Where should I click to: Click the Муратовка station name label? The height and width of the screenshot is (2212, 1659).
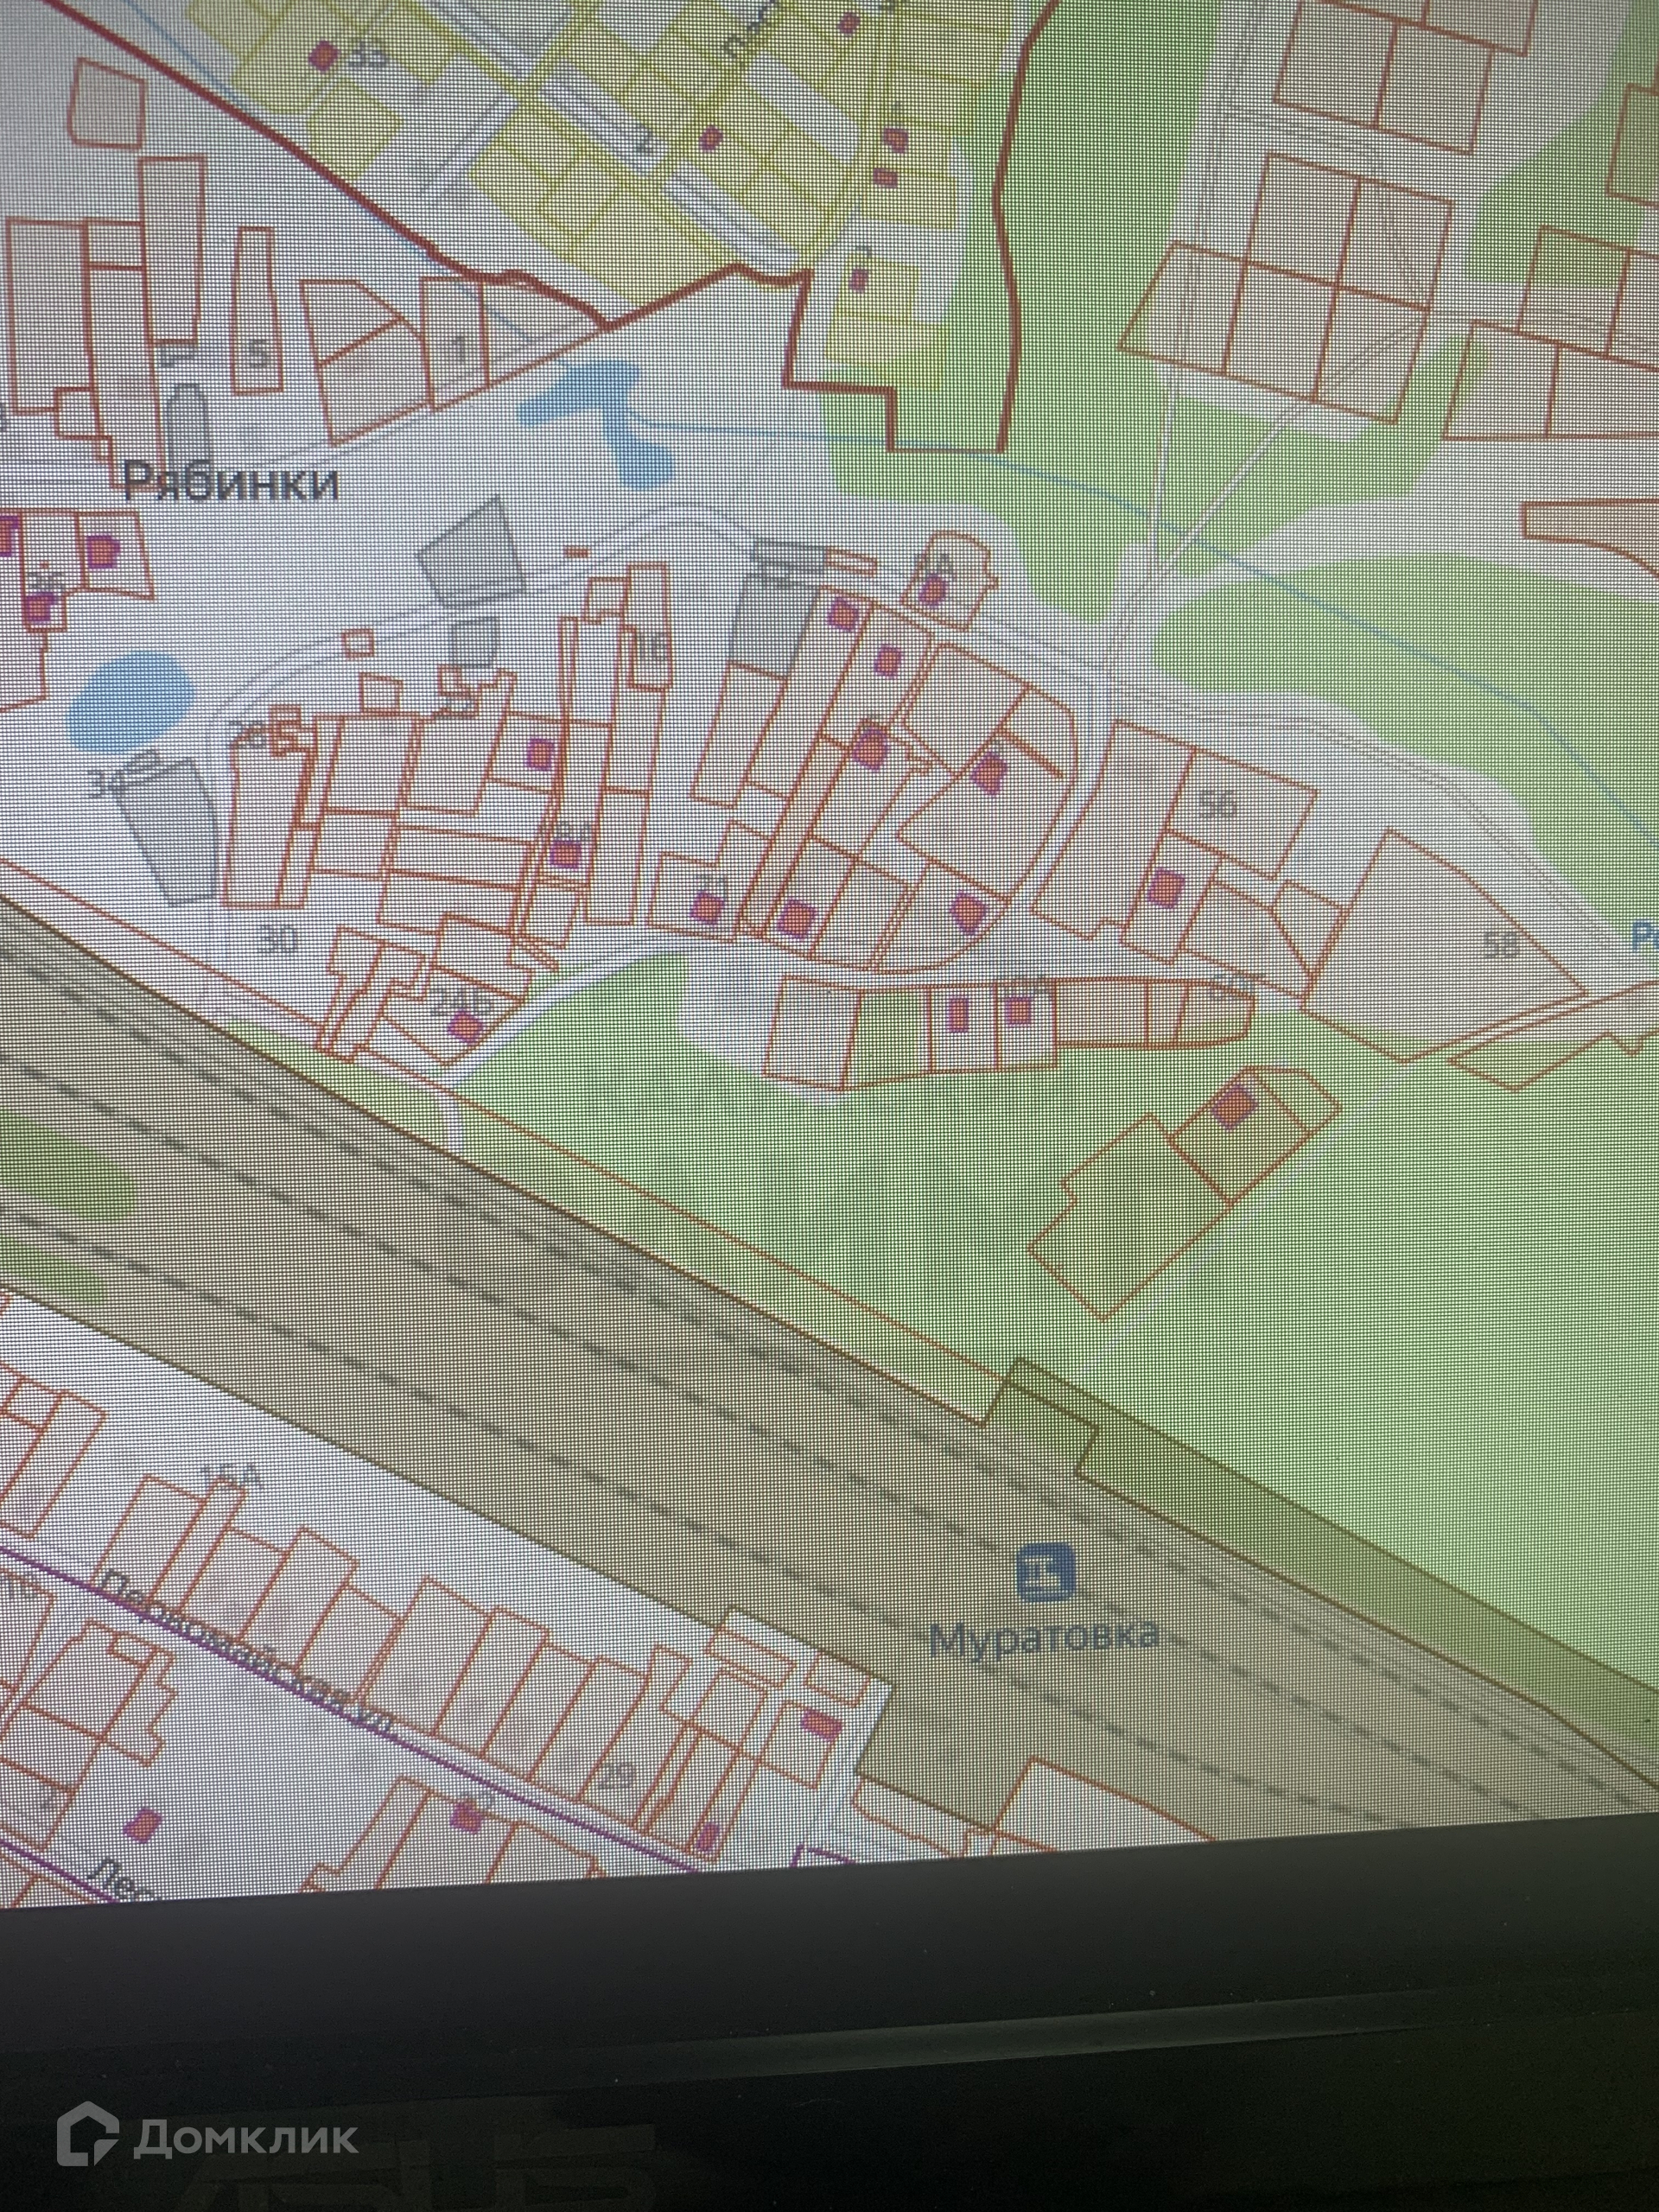pos(1044,1640)
